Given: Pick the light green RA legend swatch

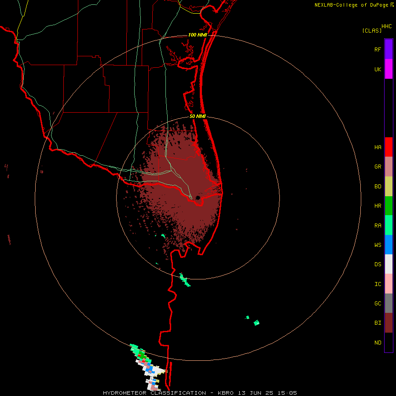Looking at the screenshot, I should tap(389, 225).
